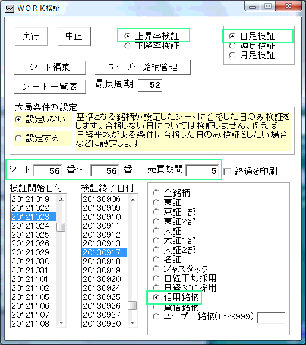
Task: Select start date 20121019
Action: coord(33,199)
